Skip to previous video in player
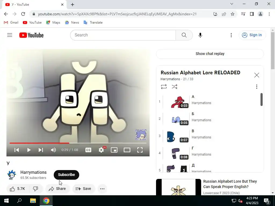The image size is (275, 206). click(x=17, y=150)
